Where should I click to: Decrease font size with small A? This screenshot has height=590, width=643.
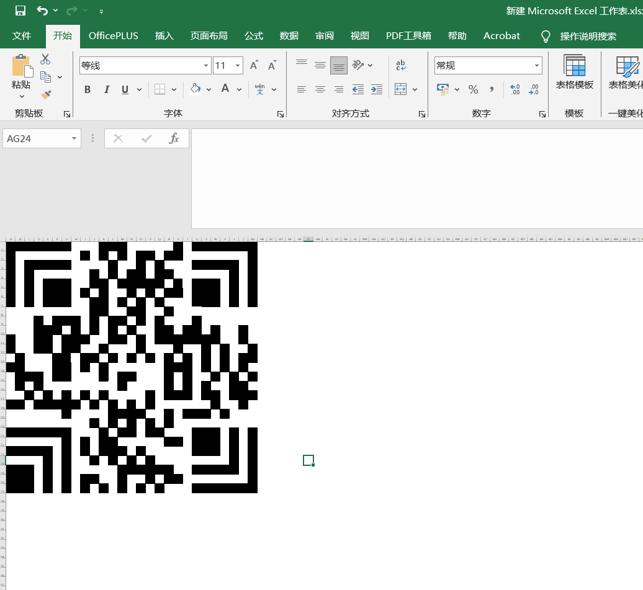coord(272,65)
